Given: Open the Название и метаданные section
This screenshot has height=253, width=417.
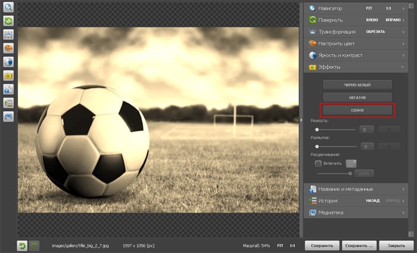Looking at the screenshot, I should [x=357, y=189].
